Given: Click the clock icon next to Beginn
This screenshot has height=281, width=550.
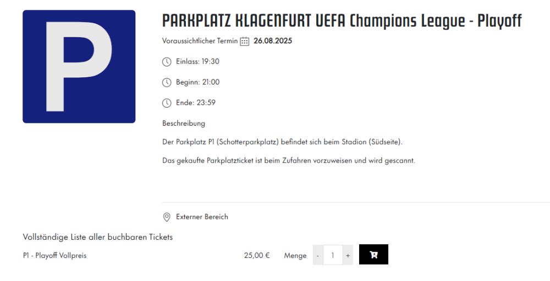Looking at the screenshot, I should [167, 82].
